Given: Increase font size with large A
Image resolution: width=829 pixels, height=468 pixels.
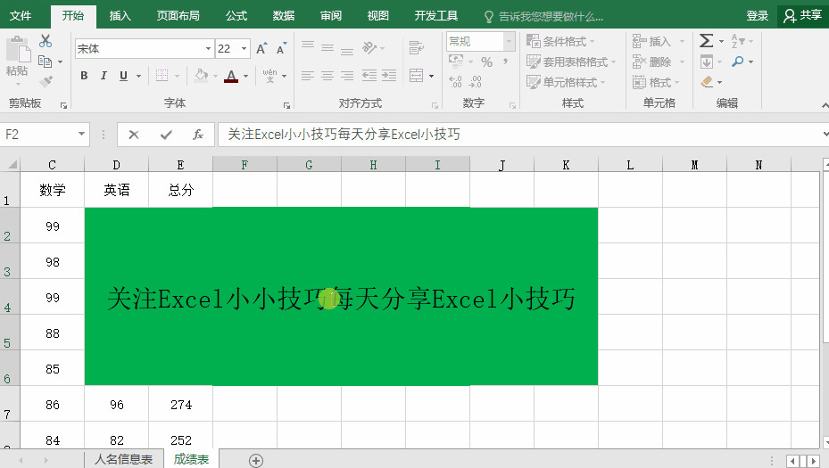Looking at the screenshot, I should point(261,49).
